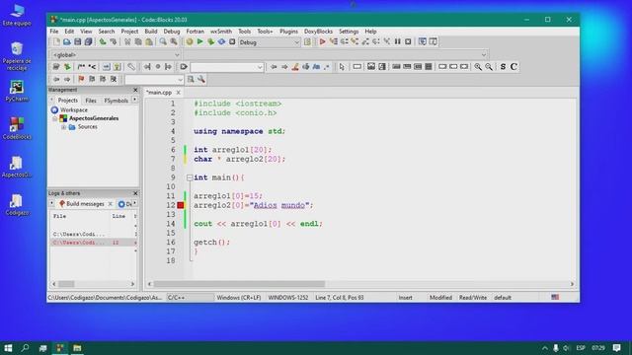Select the red error row for line 12
The image size is (632, 355).
[x=94, y=243]
